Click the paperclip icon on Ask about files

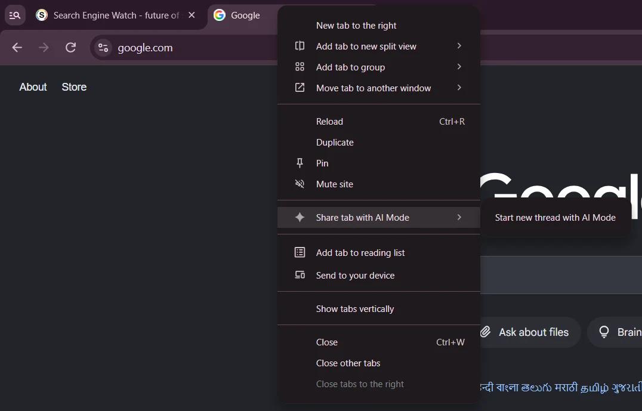tap(486, 332)
